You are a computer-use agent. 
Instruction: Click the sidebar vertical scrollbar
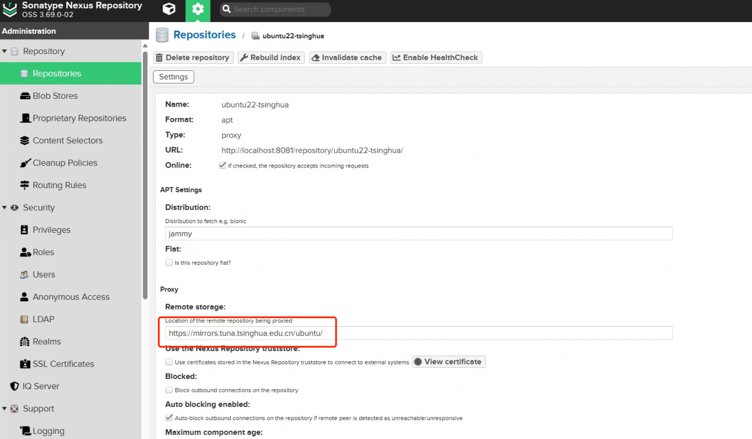[x=145, y=175]
